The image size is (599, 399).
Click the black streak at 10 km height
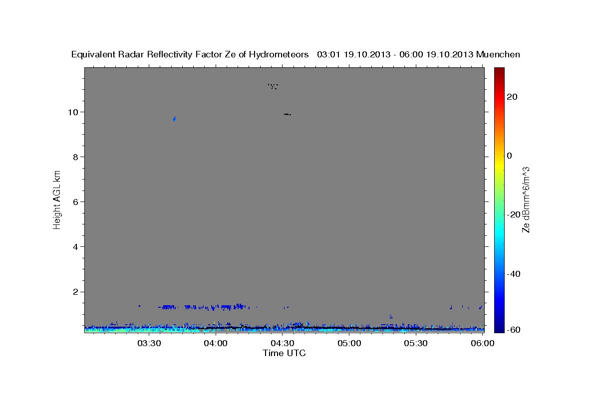(287, 114)
